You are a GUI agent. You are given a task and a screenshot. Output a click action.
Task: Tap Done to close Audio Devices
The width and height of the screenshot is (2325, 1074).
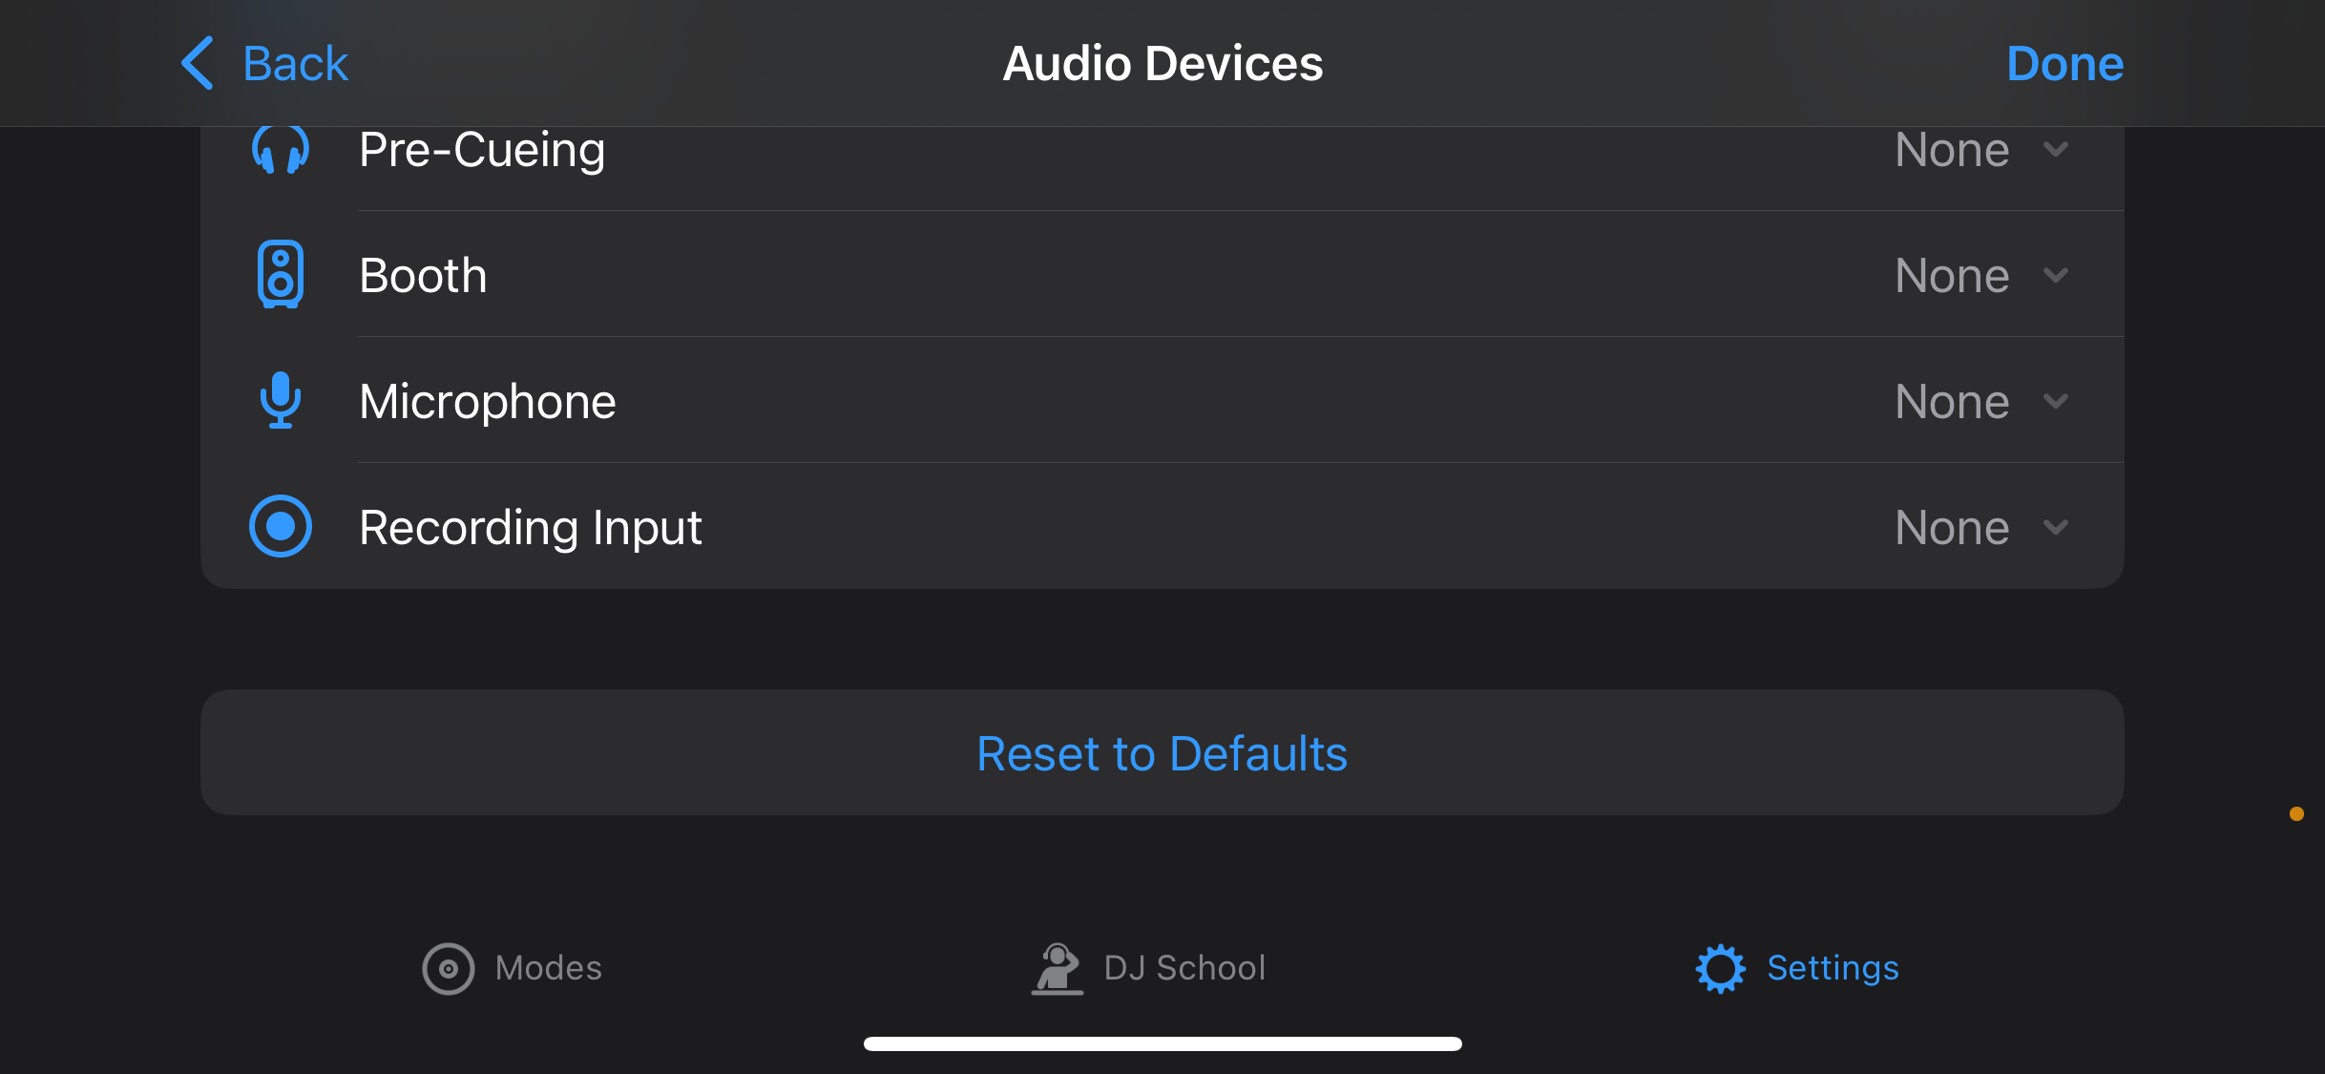2063,62
